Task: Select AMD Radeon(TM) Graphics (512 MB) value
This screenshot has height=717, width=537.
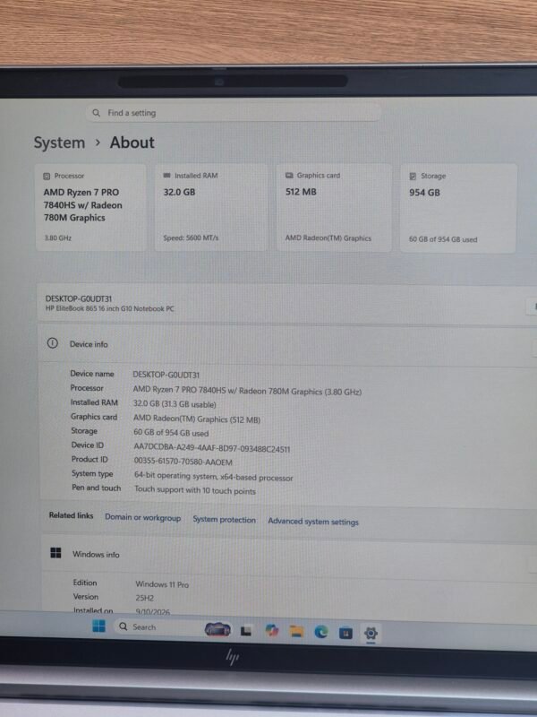Action: 197,419
